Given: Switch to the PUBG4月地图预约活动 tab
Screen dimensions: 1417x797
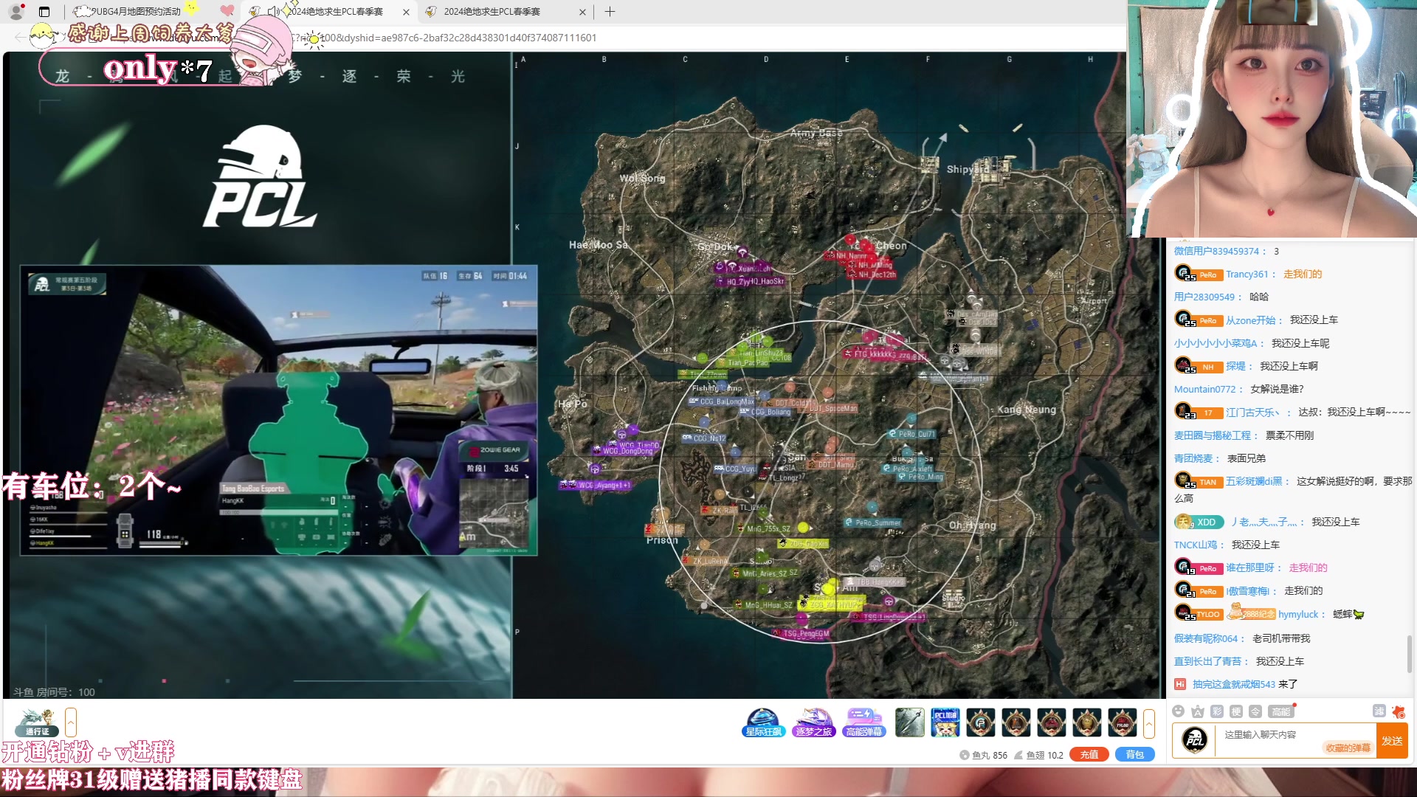Looking at the screenshot, I should tap(137, 12).
